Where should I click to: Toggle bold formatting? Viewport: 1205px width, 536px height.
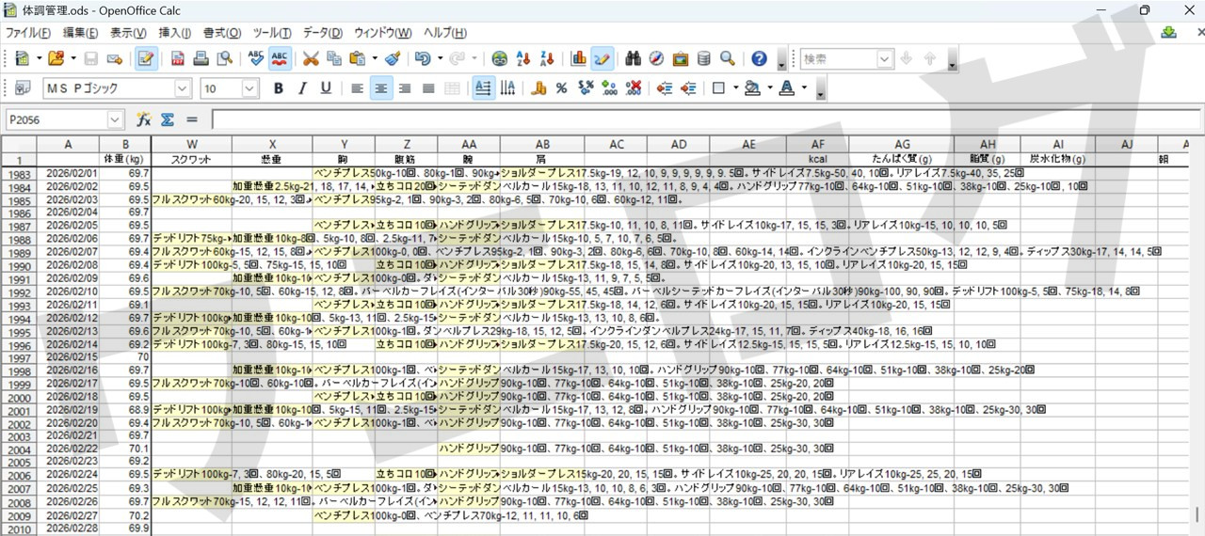pyautogui.click(x=278, y=88)
